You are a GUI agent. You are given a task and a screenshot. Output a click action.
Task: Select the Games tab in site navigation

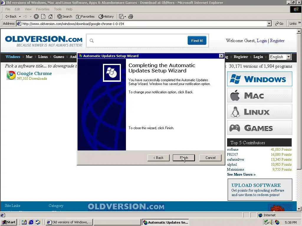point(59,57)
